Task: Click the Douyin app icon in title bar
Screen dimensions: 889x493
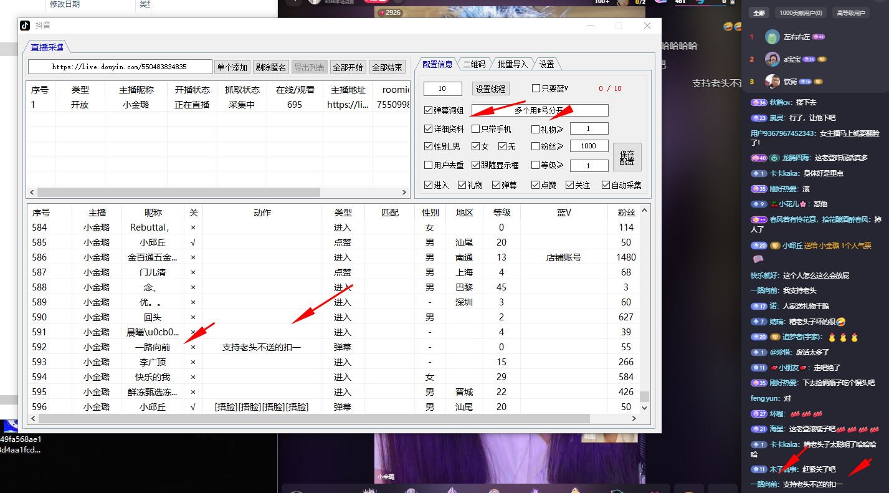Action: coord(25,26)
